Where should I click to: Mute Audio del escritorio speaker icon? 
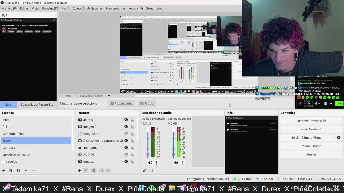pyautogui.click(x=150, y=163)
